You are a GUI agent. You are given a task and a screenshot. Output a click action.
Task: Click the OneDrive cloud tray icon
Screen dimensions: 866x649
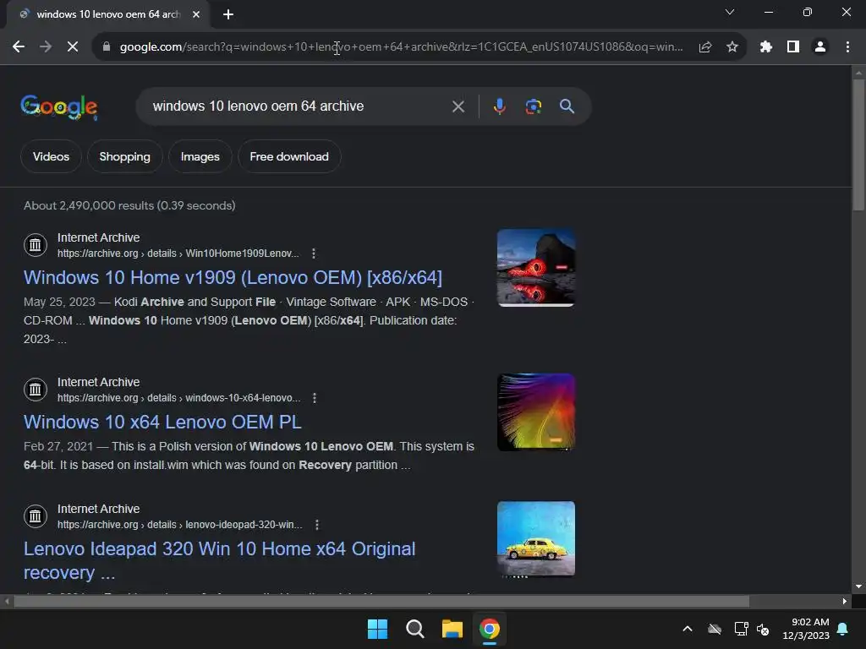coord(715,629)
